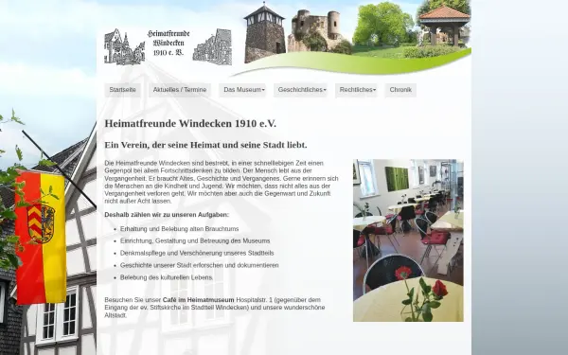568x355 pixels.
Task: Click the green tree header photo
Action: 383,25
